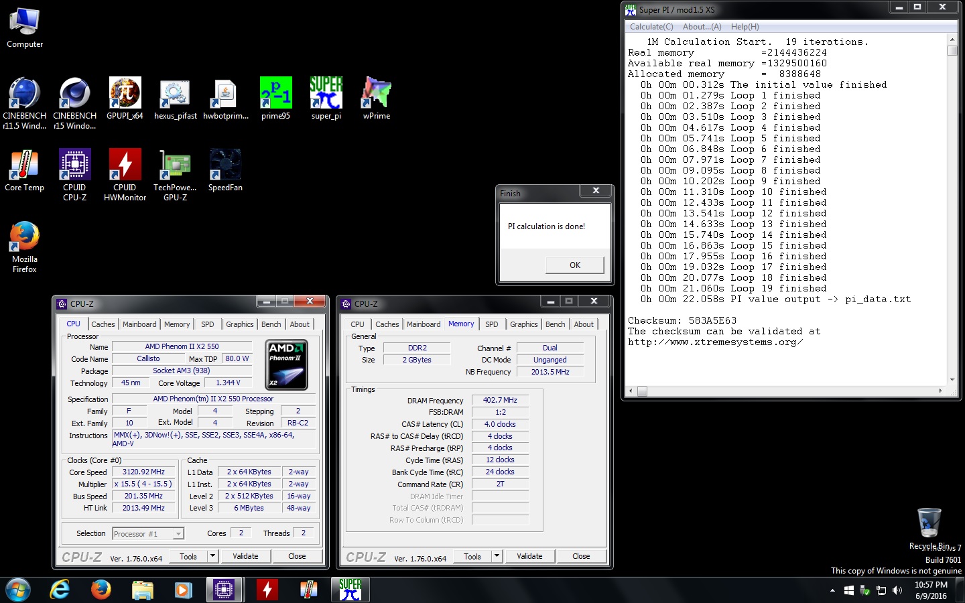Open About...(A) menu in Super PI
The width and height of the screenshot is (965, 603).
(702, 27)
